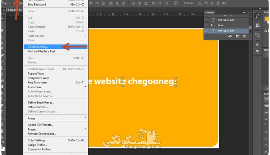
Task: Choose the 3D Pan mode icon
Action: (212, 3)
